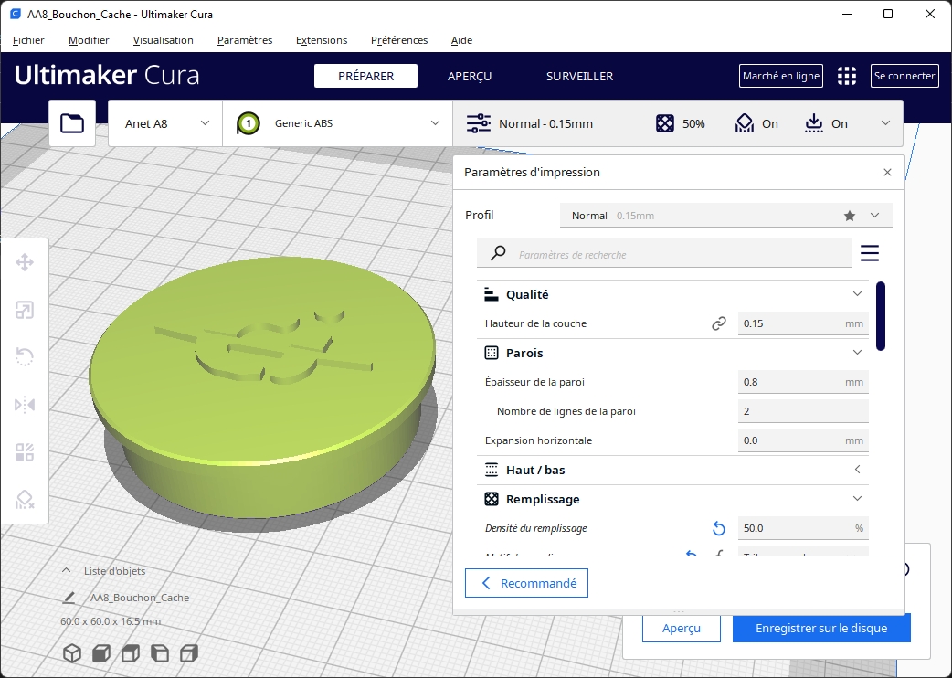The height and width of the screenshot is (678, 952).
Task: Open the application switcher grid icon
Action: click(x=847, y=76)
